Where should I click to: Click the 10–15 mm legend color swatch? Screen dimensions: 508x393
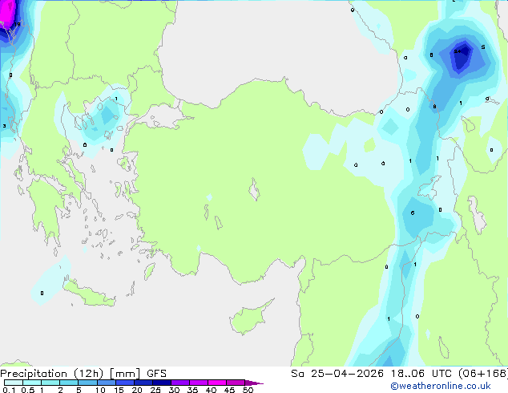point(106,383)
